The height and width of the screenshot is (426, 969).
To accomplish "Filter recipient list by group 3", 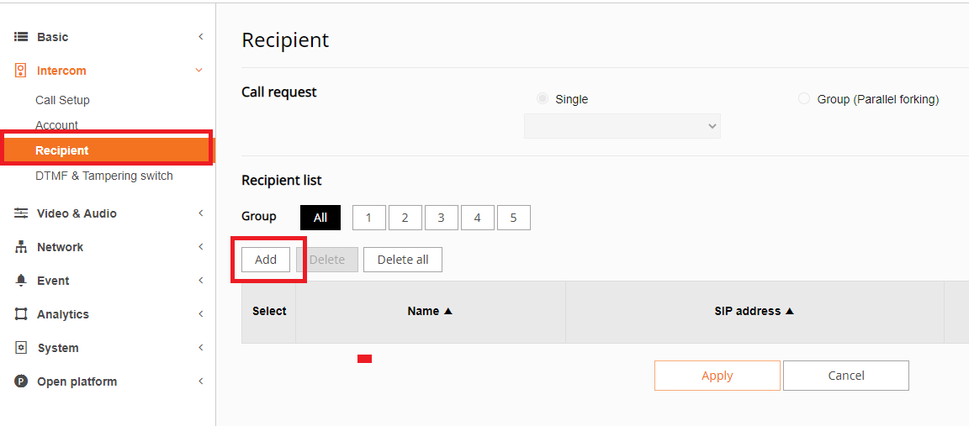I will click(442, 218).
